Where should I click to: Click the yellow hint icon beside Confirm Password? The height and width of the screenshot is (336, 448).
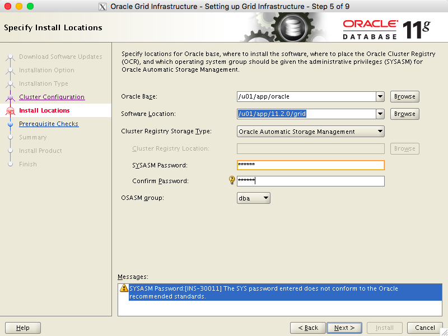tap(232, 180)
